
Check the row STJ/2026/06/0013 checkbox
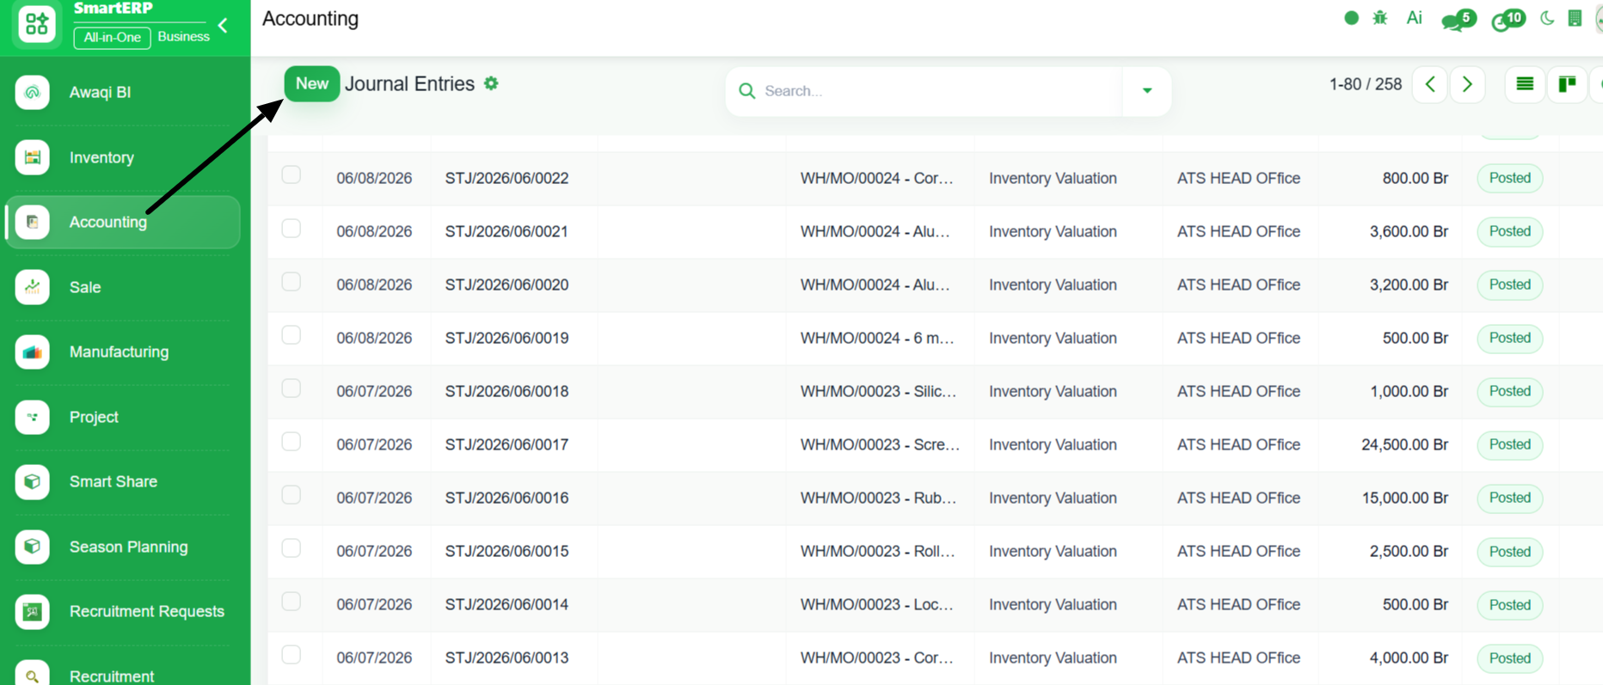click(x=292, y=655)
